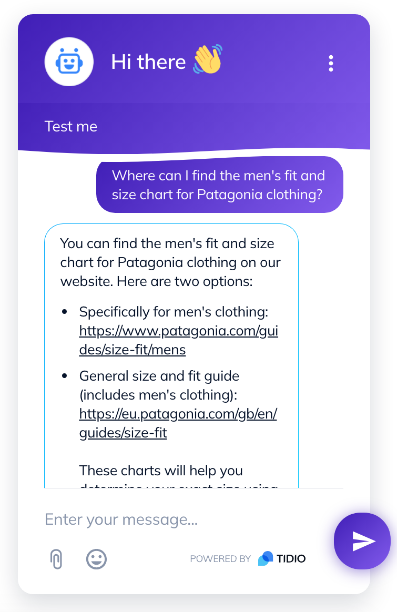Attach a file with the paperclip icon

[x=56, y=559]
